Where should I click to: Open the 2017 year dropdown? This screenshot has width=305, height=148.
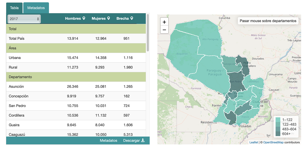pyautogui.click(x=24, y=19)
